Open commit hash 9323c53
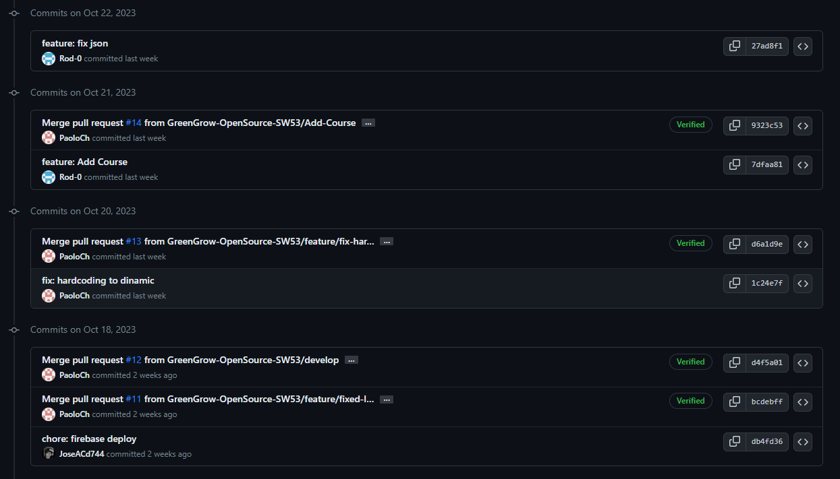Screen dimensions: 840x479 [x=767, y=126]
